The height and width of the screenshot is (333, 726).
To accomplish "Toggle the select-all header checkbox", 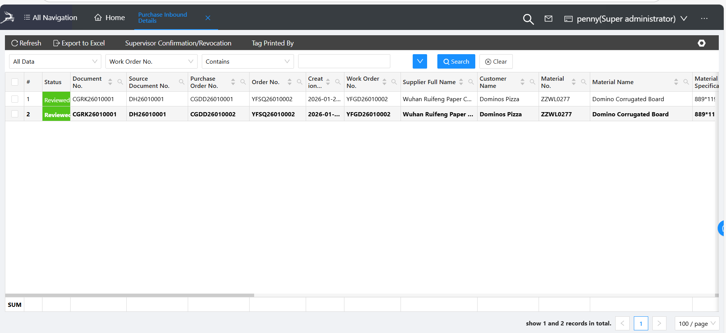I will (15, 82).
